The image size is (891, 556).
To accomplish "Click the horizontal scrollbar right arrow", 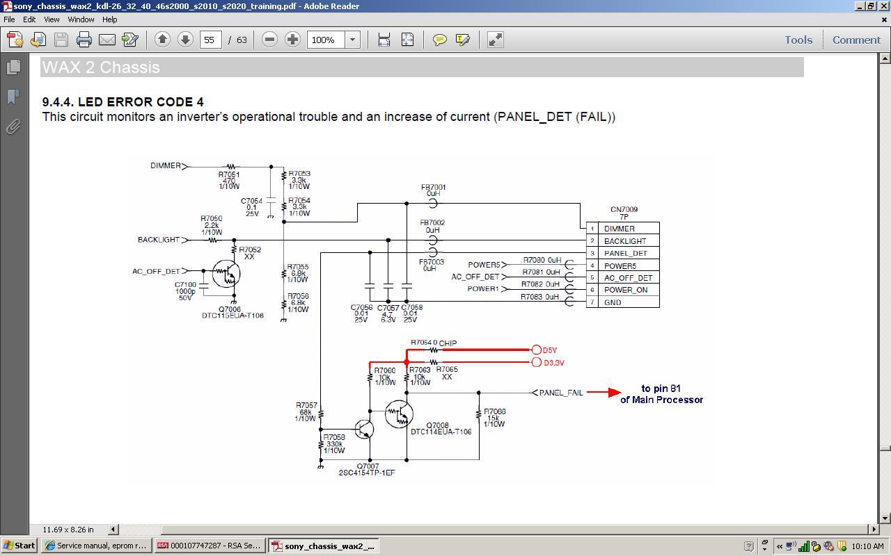I will pos(874,530).
